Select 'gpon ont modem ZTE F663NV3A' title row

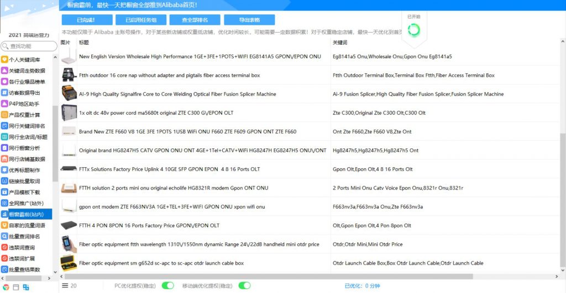[x=172, y=206]
